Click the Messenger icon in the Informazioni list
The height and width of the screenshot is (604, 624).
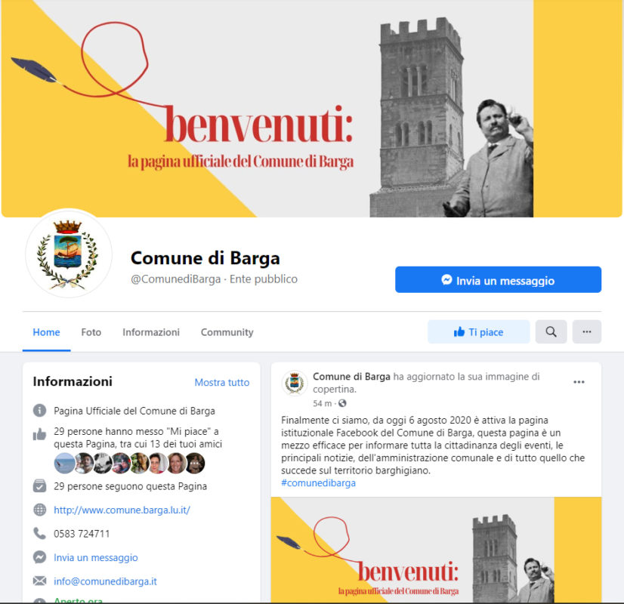[x=39, y=557]
